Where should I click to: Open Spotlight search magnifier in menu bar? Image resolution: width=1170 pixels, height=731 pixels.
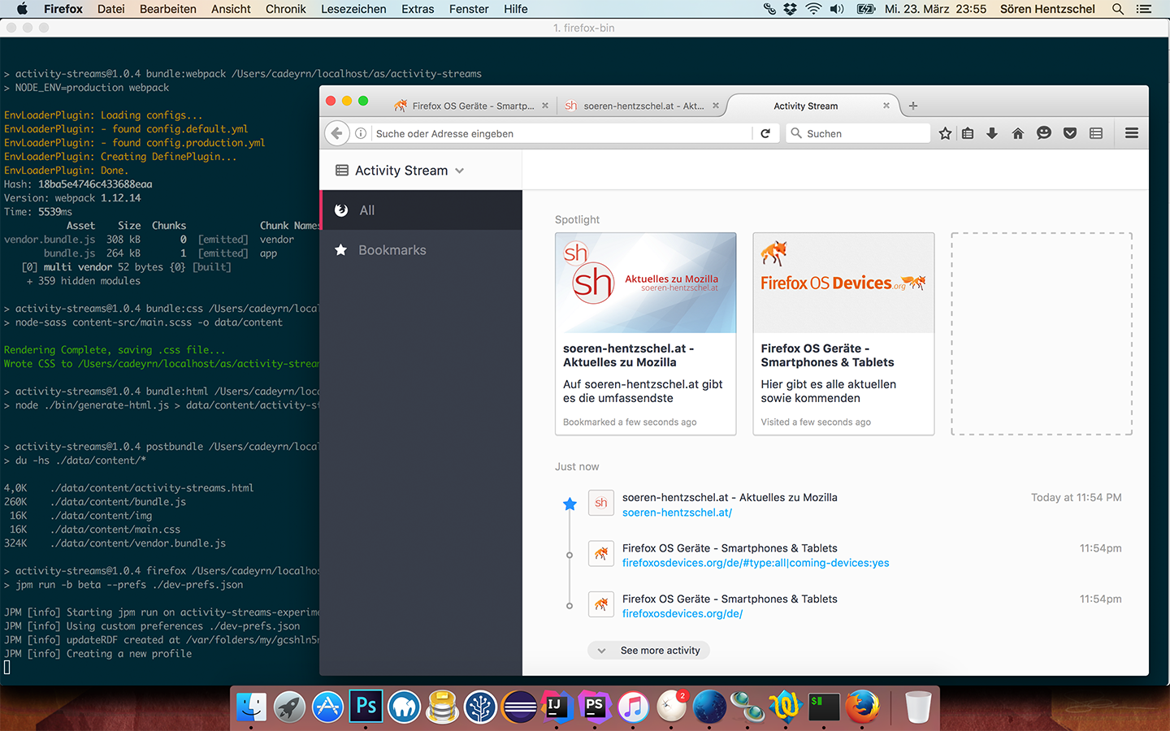tap(1118, 9)
